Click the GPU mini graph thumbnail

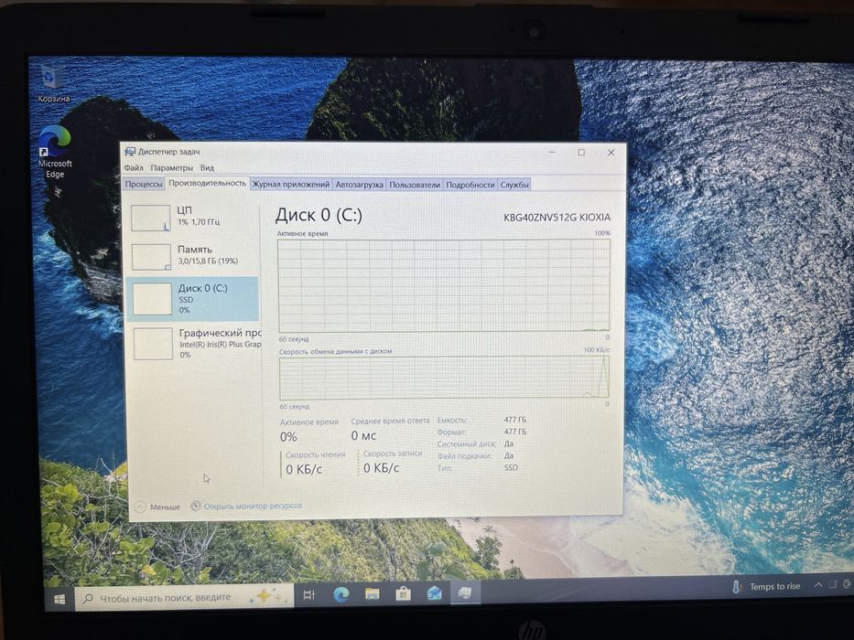[x=153, y=344]
